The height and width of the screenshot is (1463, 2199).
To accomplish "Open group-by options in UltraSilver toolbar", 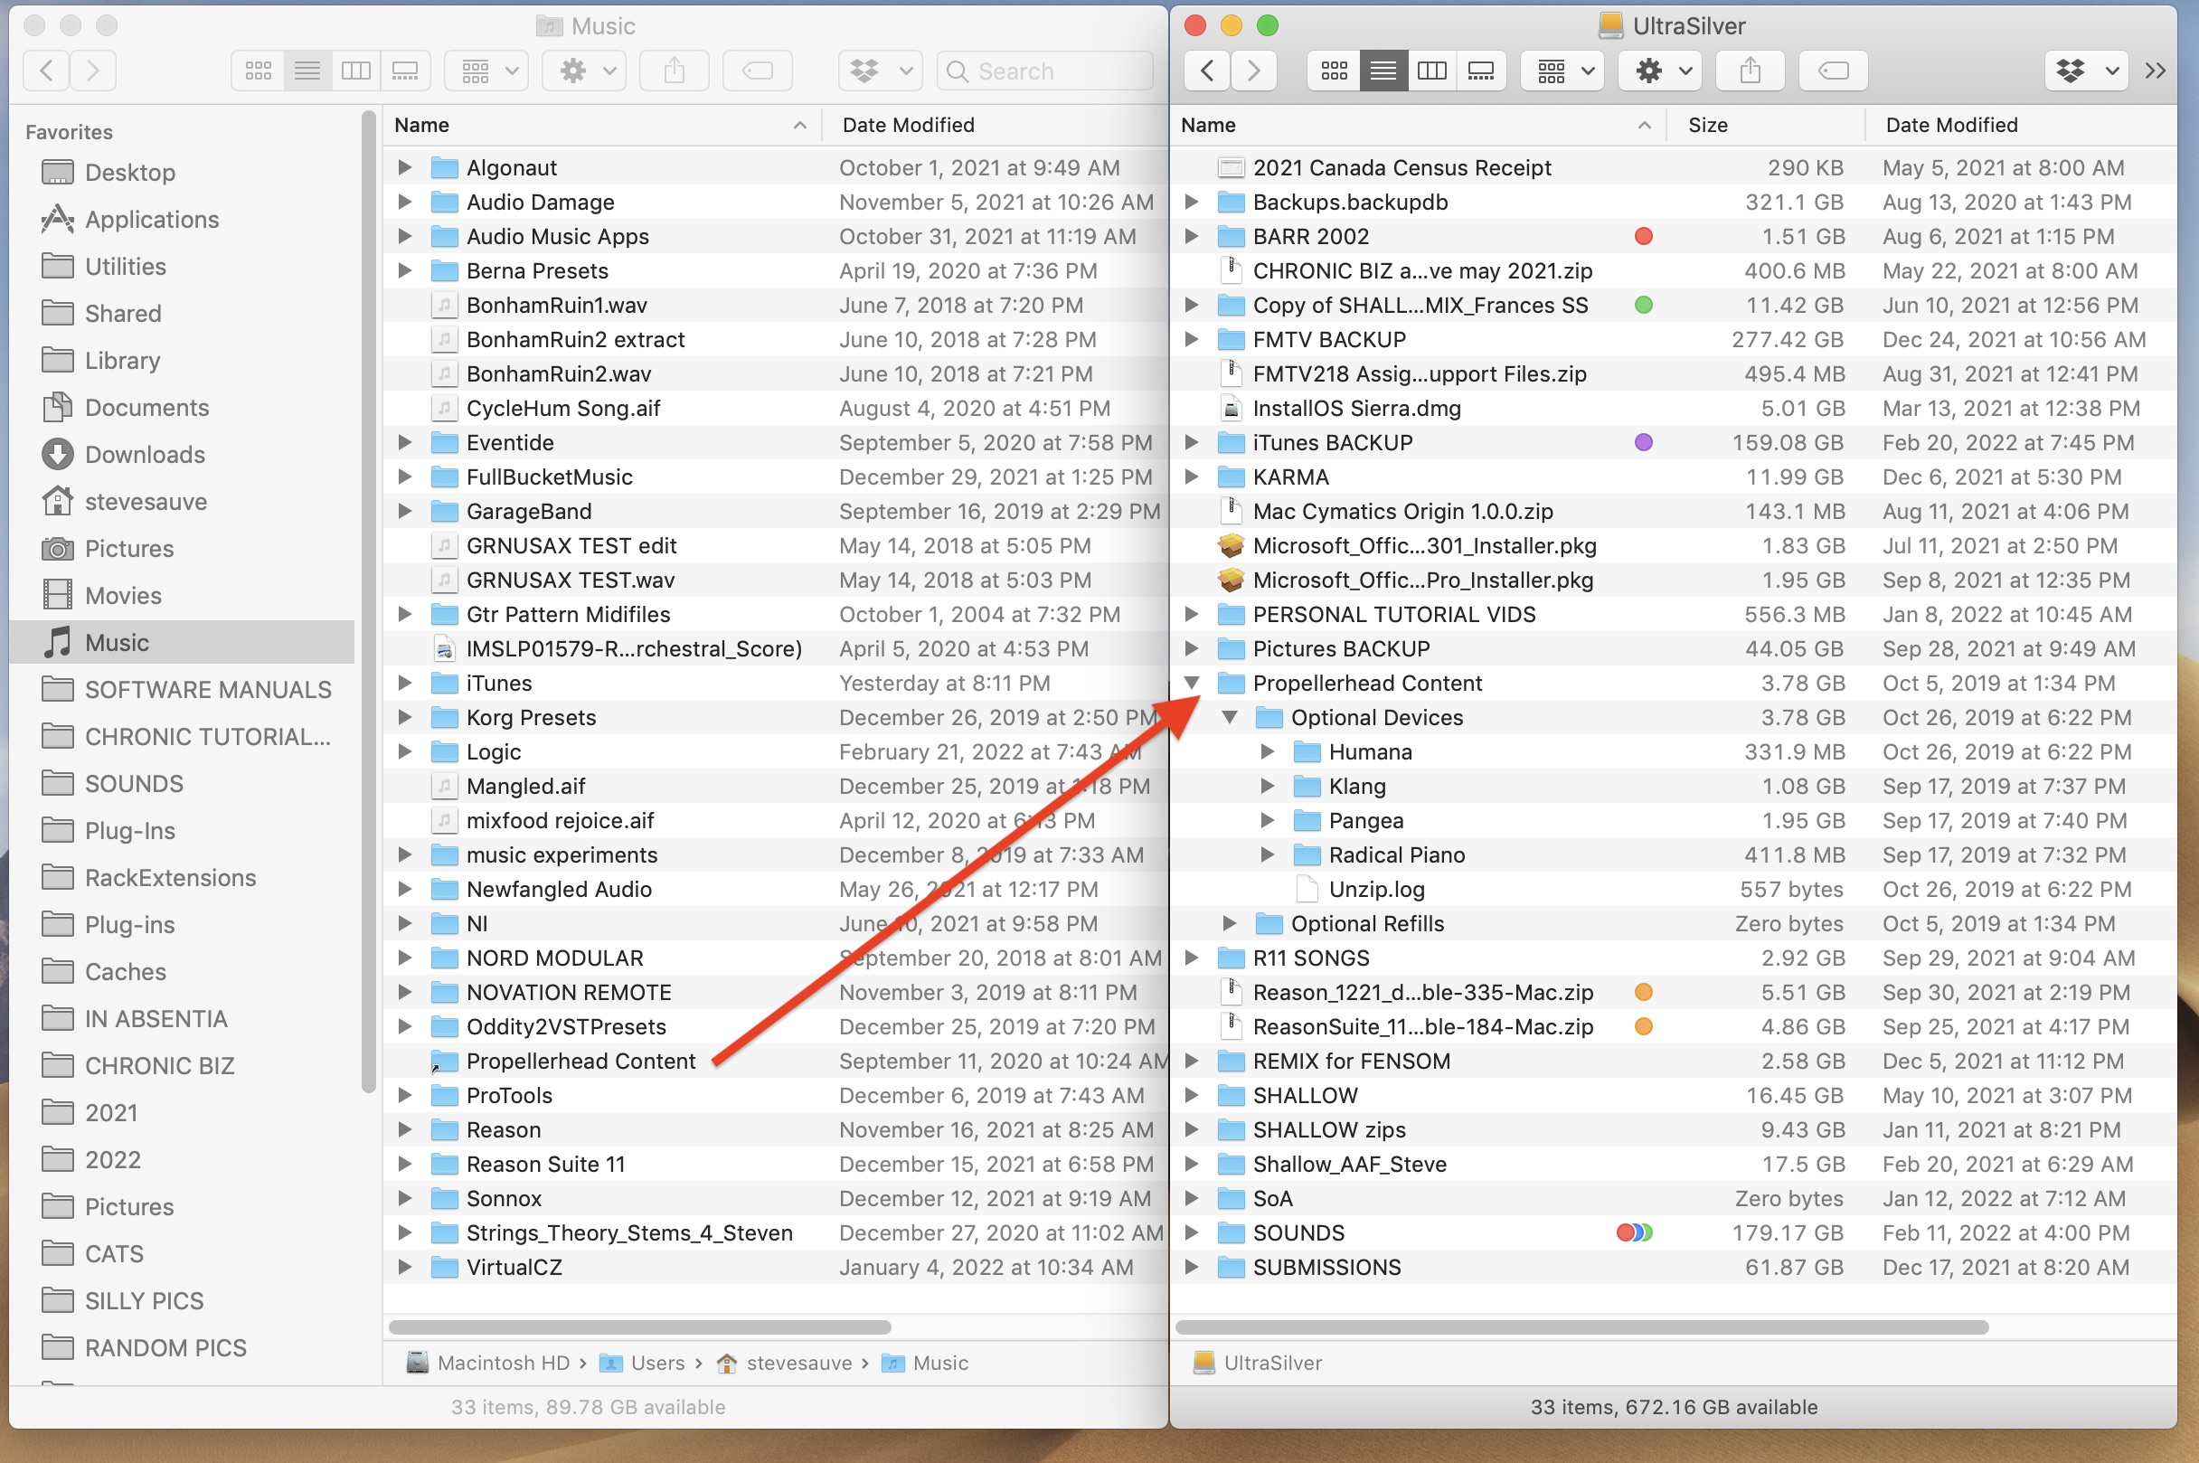I will coord(1562,71).
